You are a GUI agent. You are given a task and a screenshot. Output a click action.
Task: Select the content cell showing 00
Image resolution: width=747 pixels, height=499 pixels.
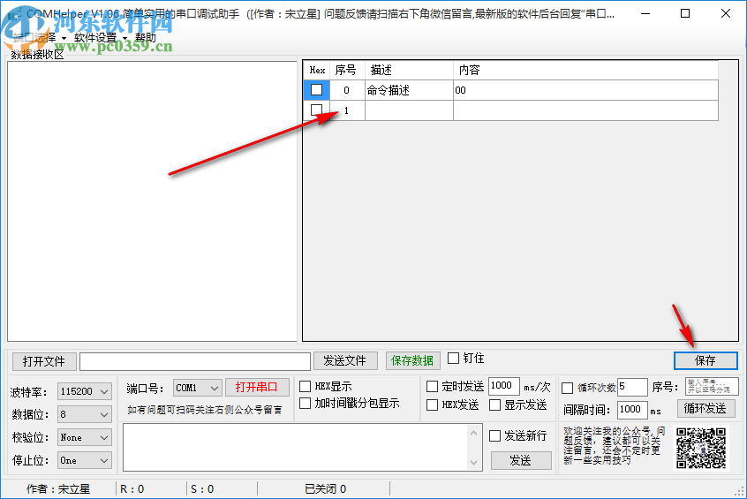[x=585, y=90]
